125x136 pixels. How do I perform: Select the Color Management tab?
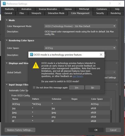(80, 13)
